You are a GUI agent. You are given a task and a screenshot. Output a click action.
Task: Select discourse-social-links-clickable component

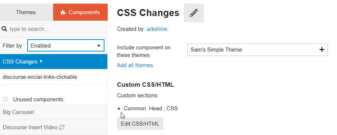54,77
